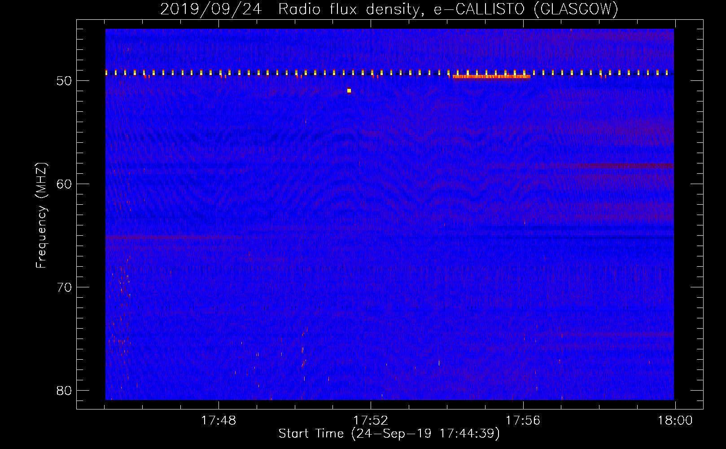Click the 80 frequency tick label

(x=64, y=391)
